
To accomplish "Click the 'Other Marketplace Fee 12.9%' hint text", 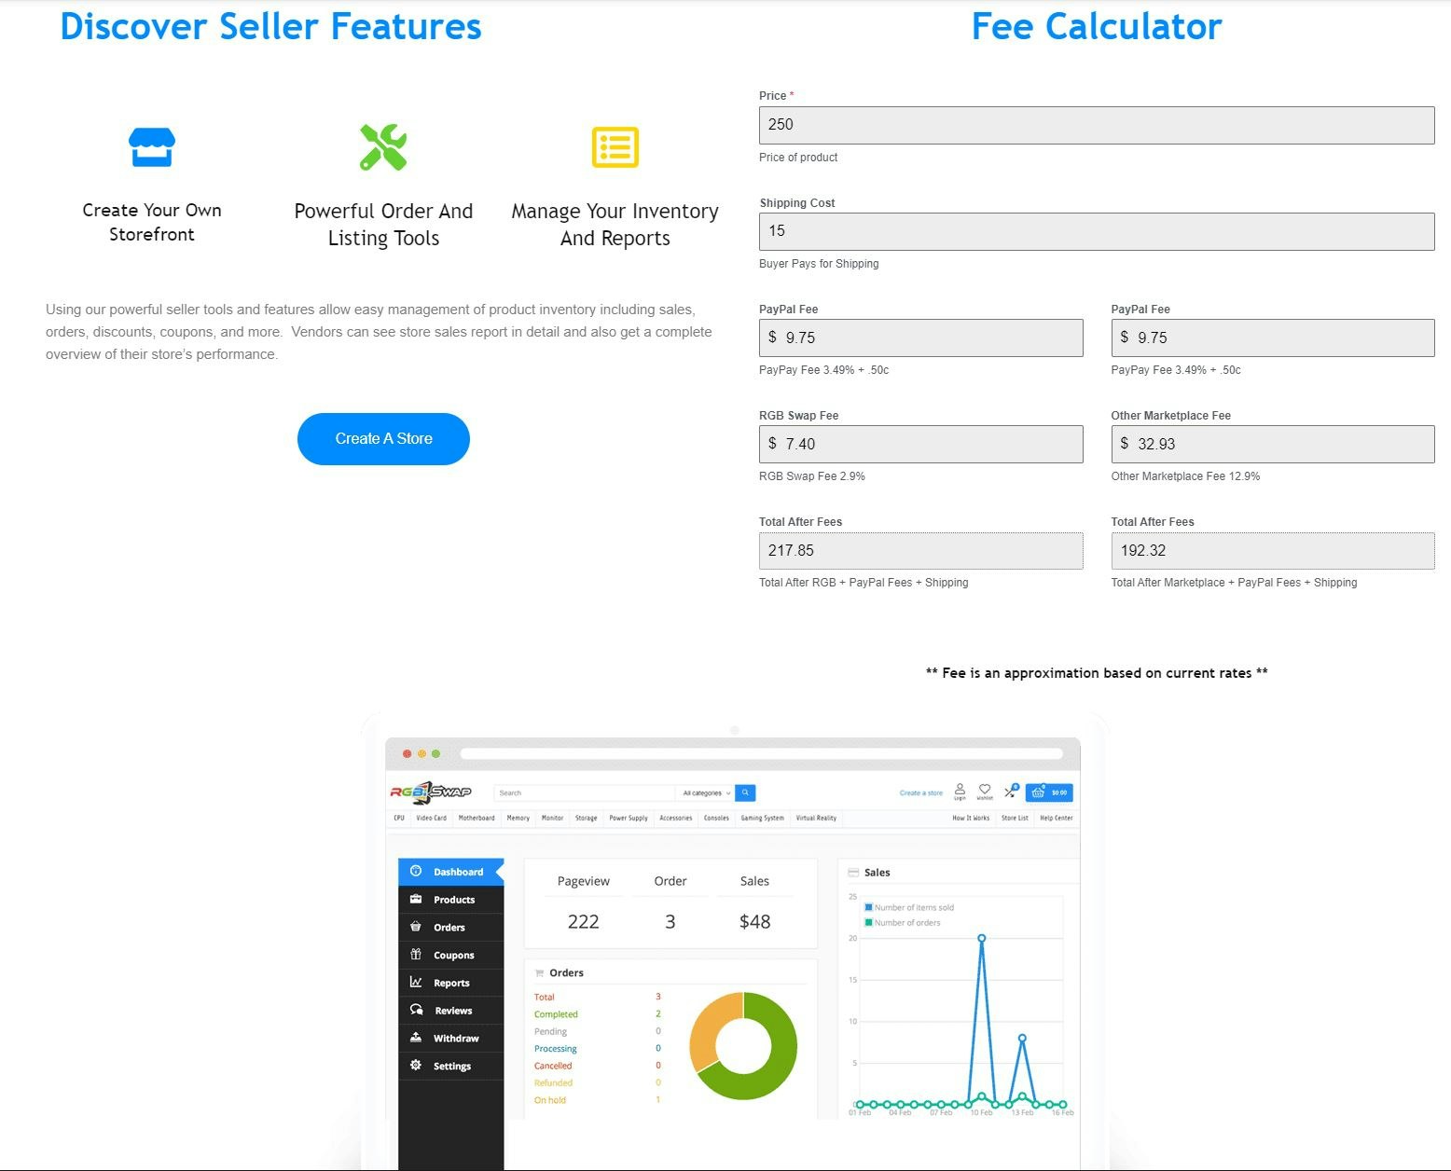I will coord(1185,476).
